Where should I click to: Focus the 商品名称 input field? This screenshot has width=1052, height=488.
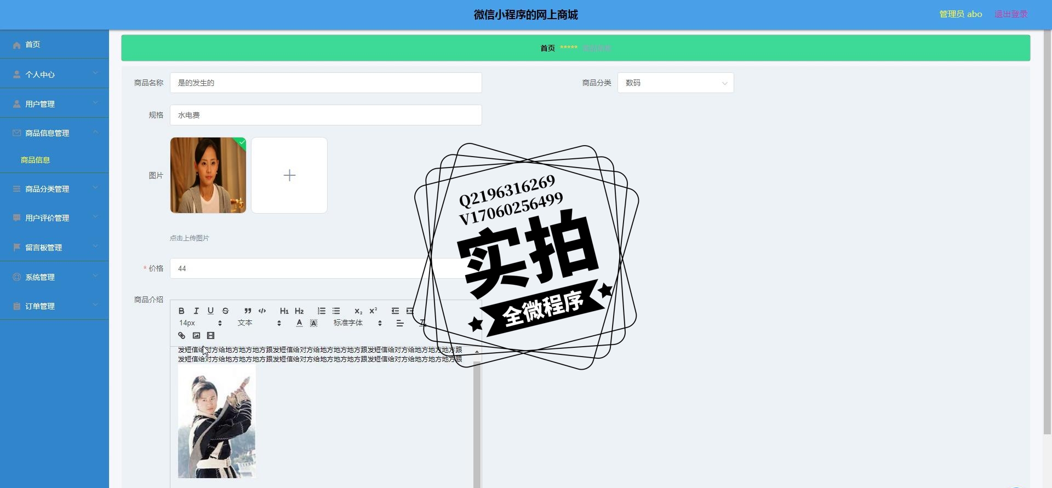(325, 83)
